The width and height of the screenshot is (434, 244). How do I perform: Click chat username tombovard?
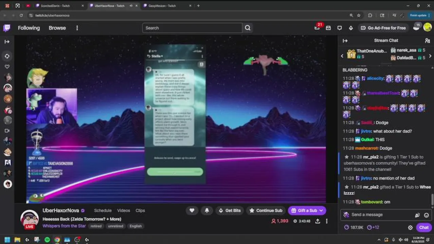tap(372, 202)
